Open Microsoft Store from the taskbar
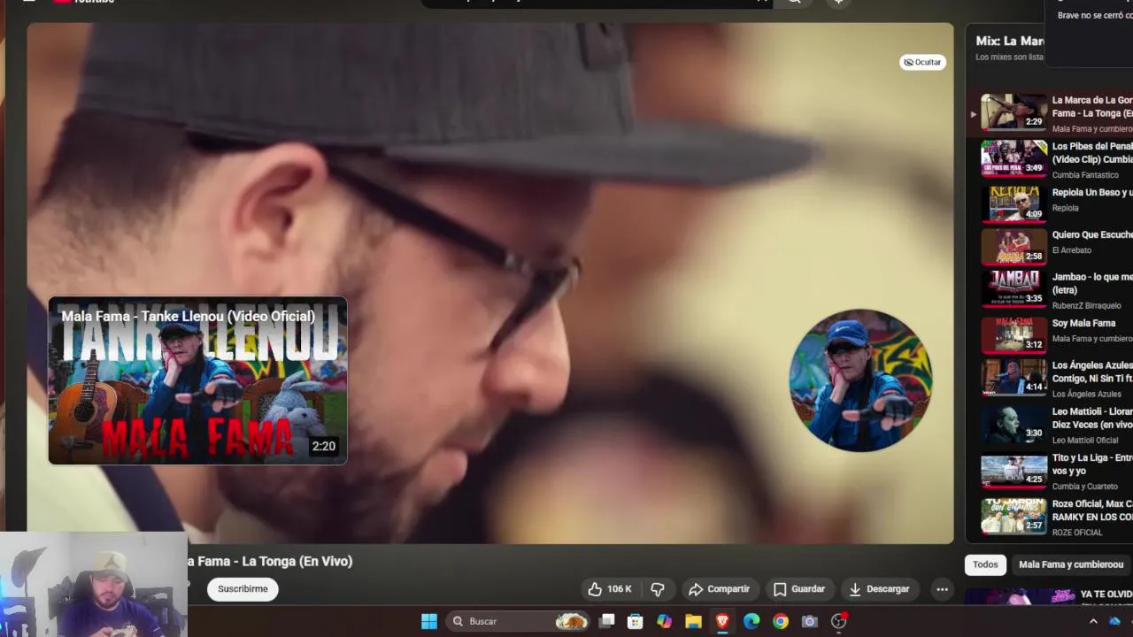The height and width of the screenshot is (637, 1133). [x=635, y=621]
